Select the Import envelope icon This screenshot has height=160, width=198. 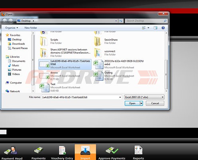pyautogui.click(x=85, y=150)
